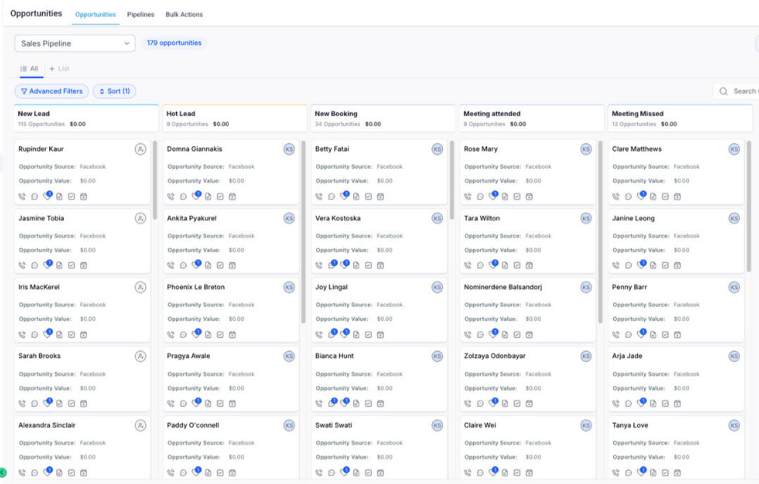
Task: Switch to the Pipelines tab
Action: tap(141, 15)
